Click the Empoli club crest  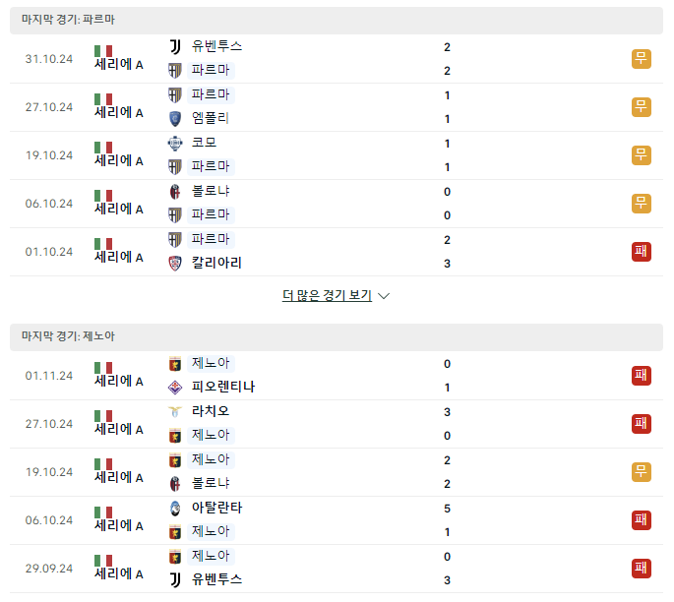click(175, 119)
